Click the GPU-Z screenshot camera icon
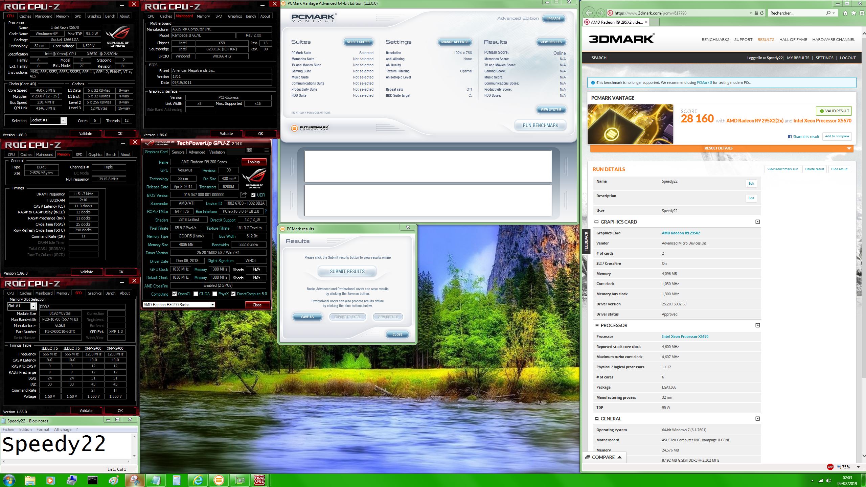This screenshot has width=866, height=487. point(249,150)
